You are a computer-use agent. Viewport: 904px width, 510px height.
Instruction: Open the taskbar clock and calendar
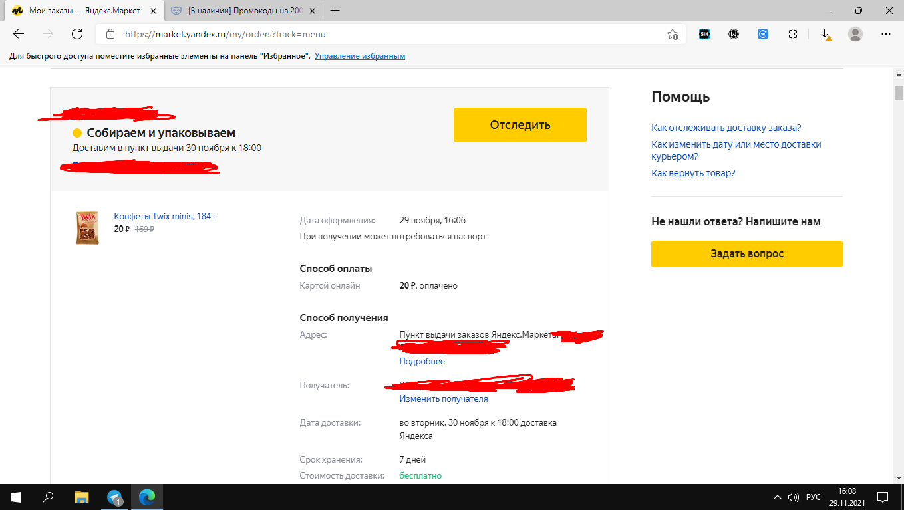[848, 497]
